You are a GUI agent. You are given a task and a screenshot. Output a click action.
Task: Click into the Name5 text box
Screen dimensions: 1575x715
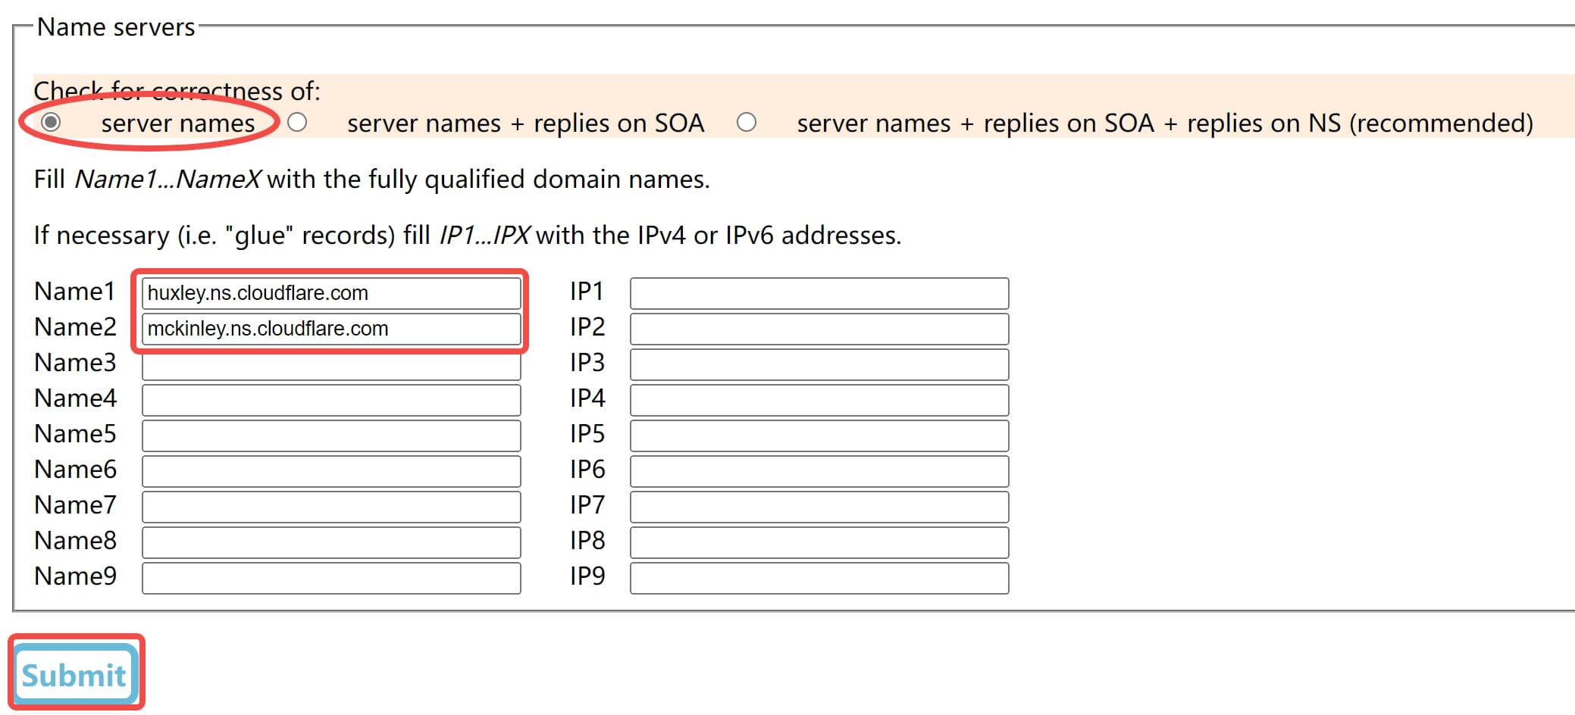point(331,436)
